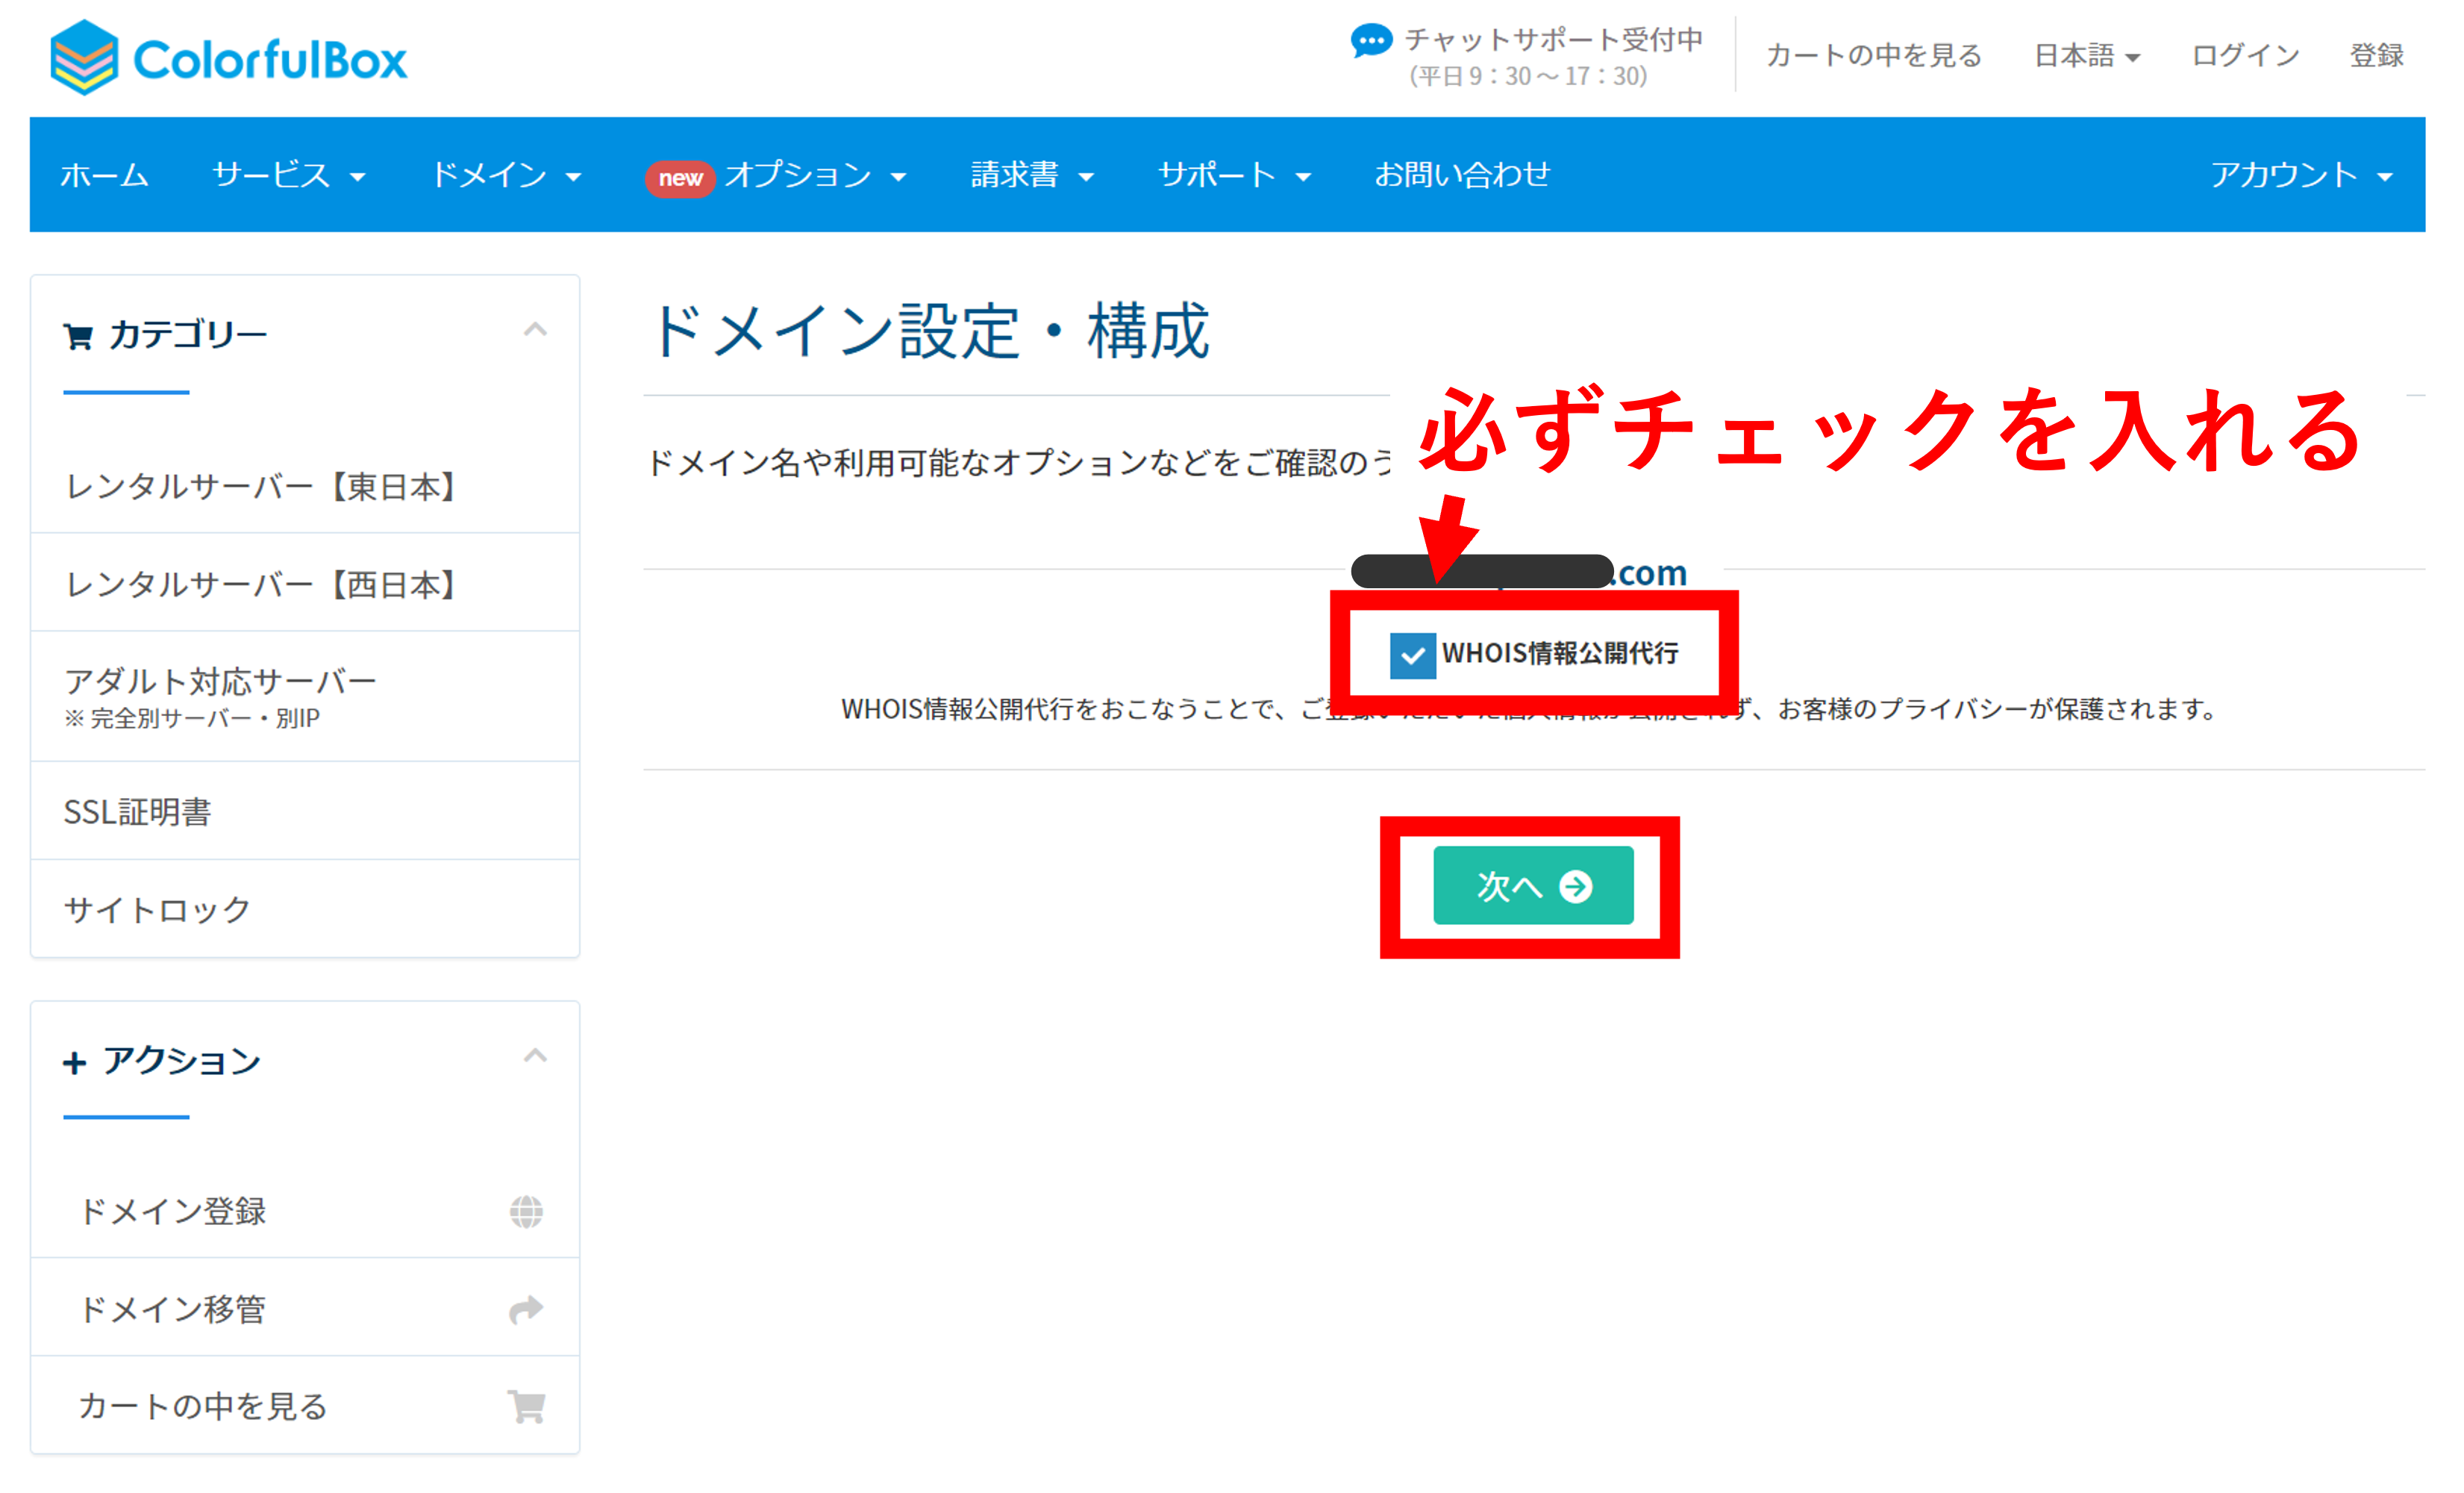The height and width of the screenshot is (1493, 2464).
Task: Click the 次へ button
Action: tap(1533, 885)
